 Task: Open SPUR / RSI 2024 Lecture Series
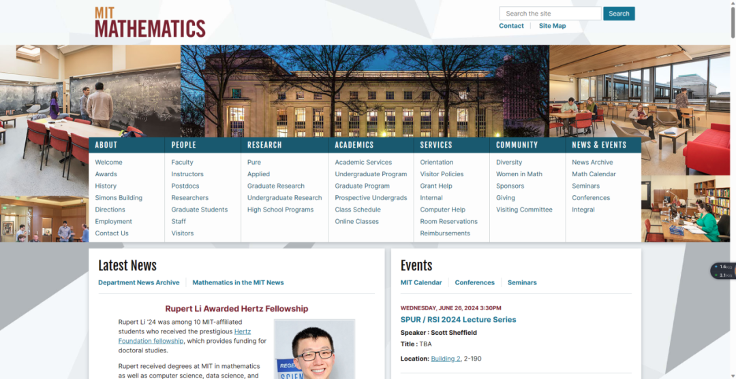coord(458,320)
